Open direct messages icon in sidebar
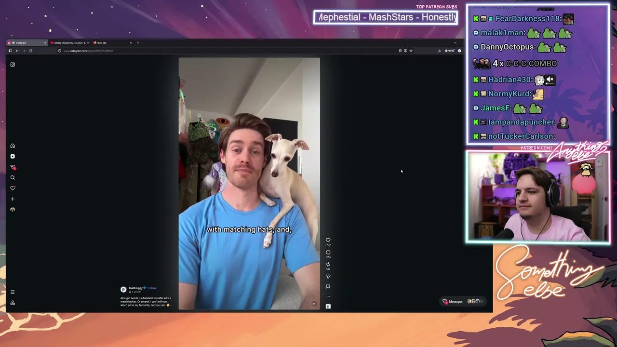Image resolution: width=617 pixels, height=347 pixels. [x=13, y=167]
